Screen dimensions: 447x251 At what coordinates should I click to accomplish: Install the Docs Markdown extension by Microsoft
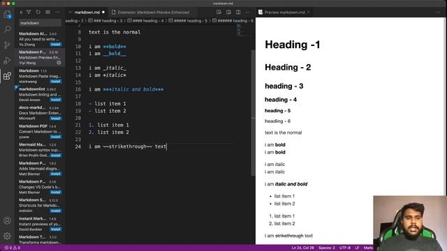click(x=56, y=119)
